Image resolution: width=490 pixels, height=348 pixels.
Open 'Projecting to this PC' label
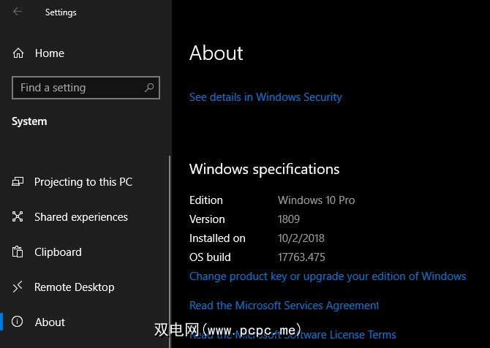pyautogui.click(x=83, y=182)
